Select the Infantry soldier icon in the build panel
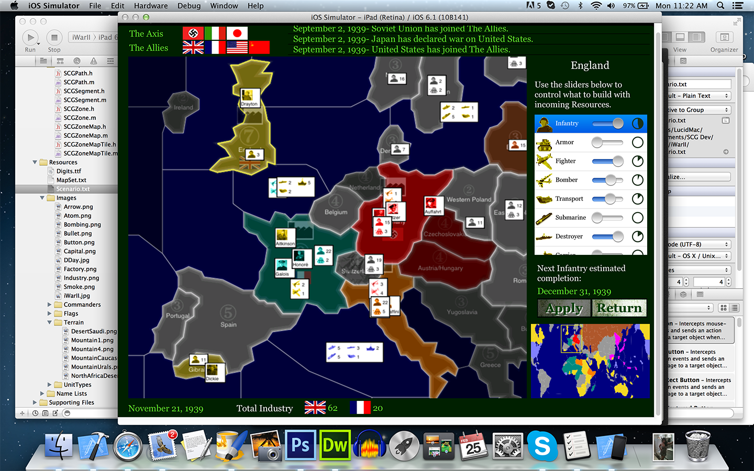 tap(545, 124)
